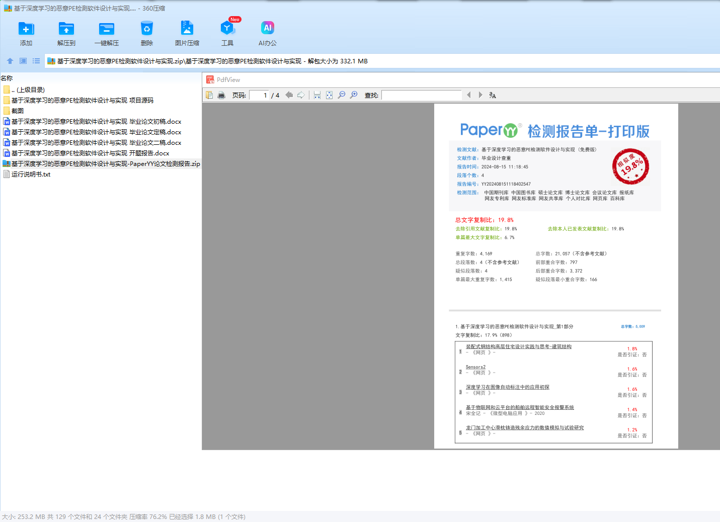Click the 报告时间 2024-08-15 line
720x522 pixels.
tap(493, 166)
